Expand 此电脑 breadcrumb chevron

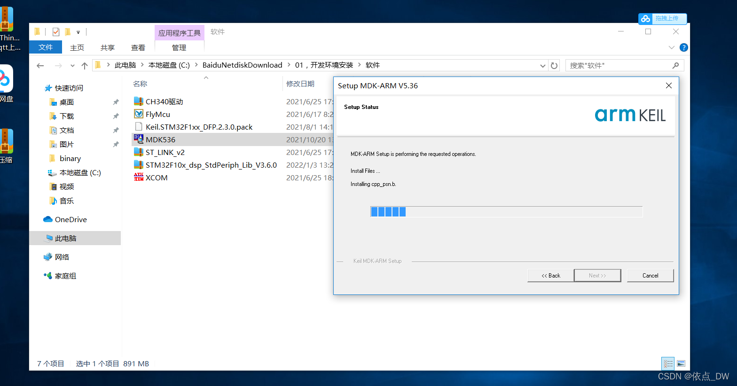pyautogui.click(x=142, y=65)
